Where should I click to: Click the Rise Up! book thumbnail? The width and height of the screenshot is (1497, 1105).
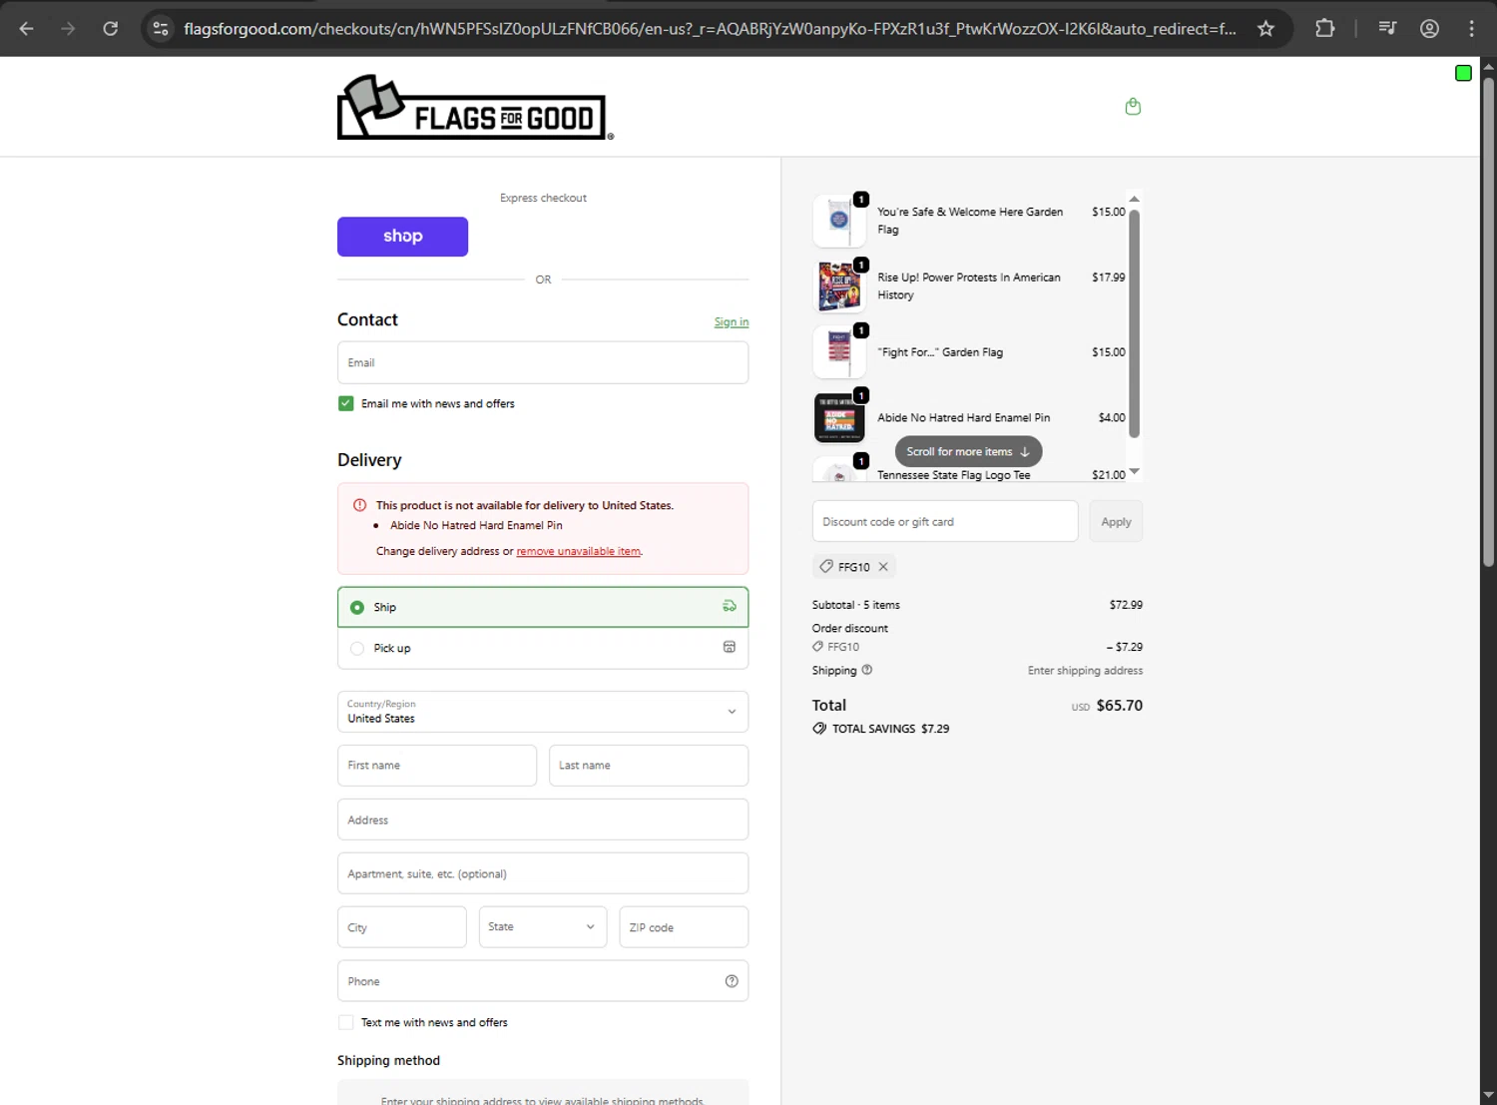[x=839, y=286]
